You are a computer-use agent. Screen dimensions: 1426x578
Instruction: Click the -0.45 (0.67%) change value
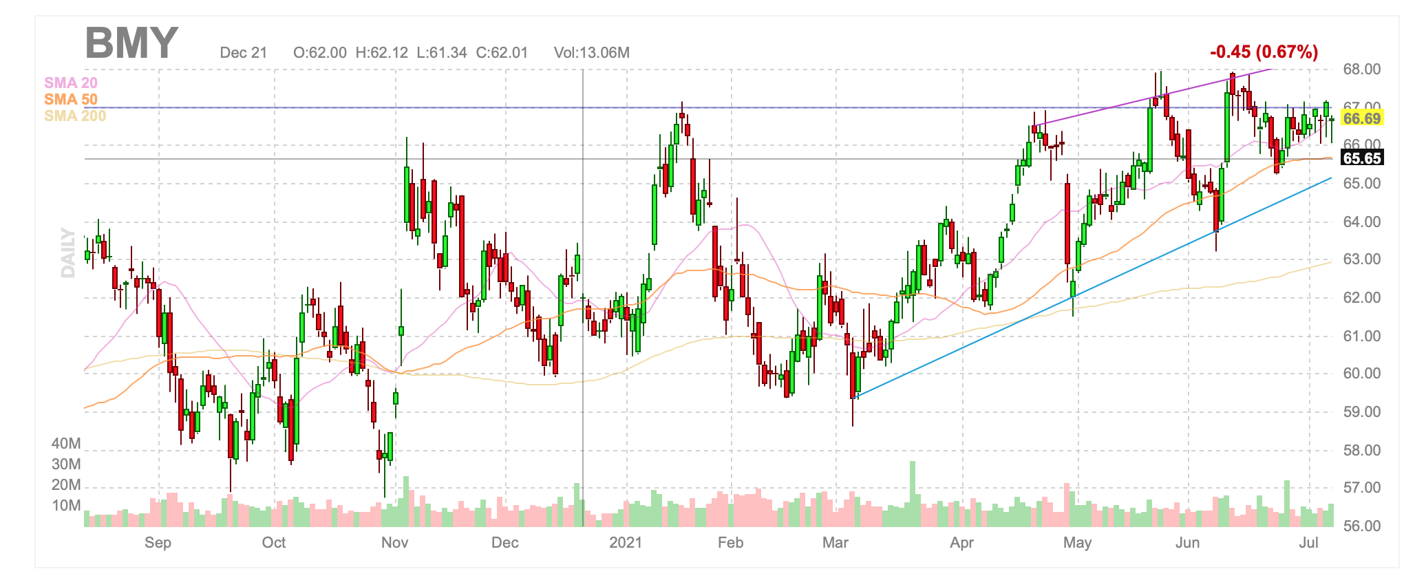tap(1264, 52)
